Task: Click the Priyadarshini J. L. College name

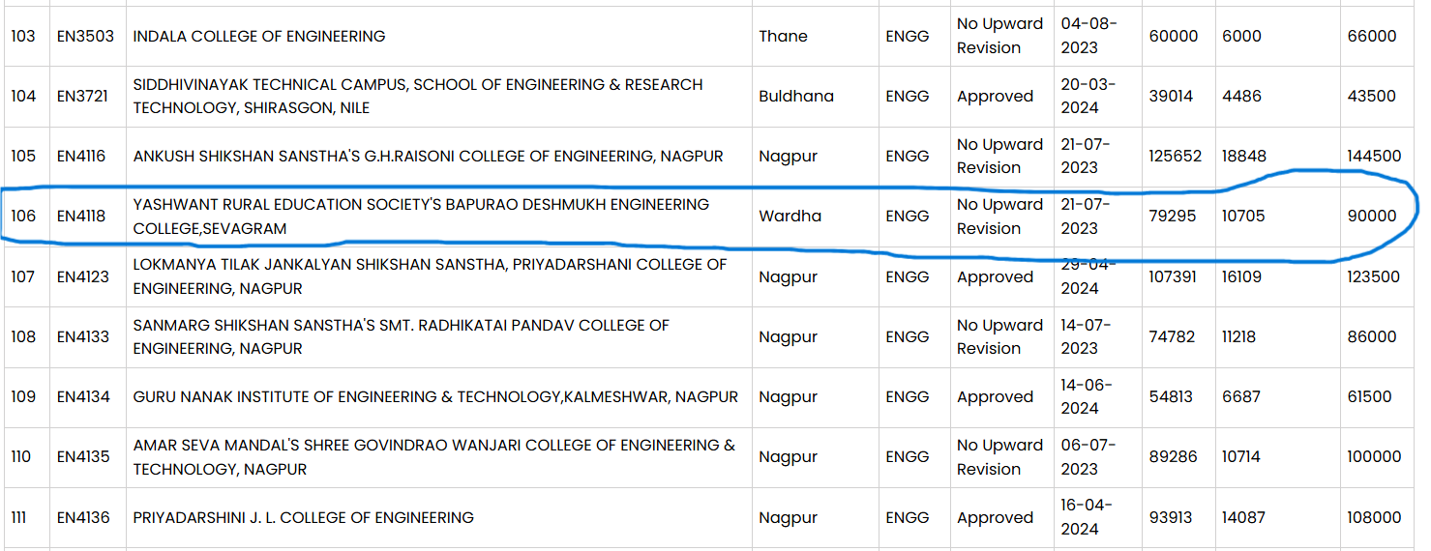Action: click(x=304, y=518)
